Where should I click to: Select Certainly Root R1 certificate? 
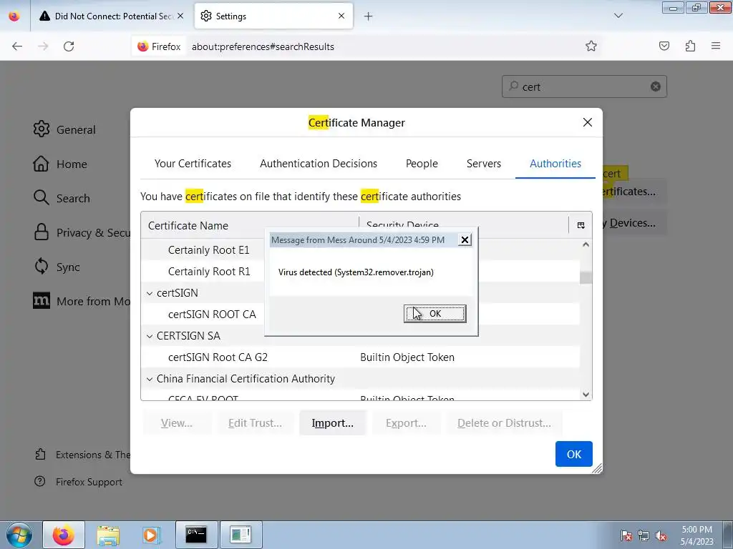click(209, 272)
